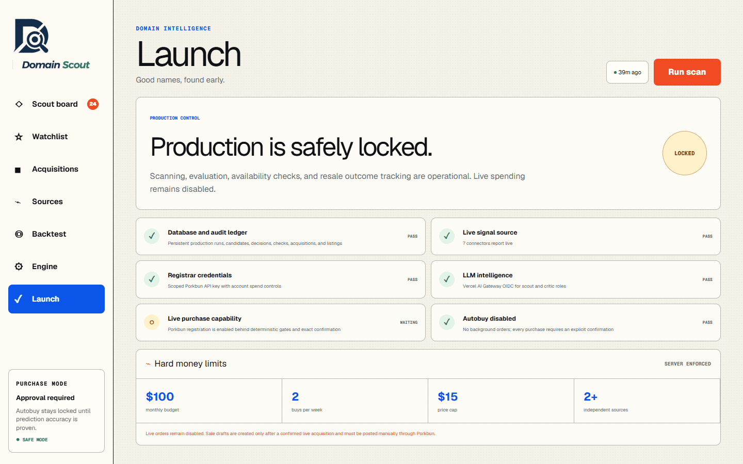Open the Engine page
The width and height of the screenshot is (743, 464).
[56, 267]
